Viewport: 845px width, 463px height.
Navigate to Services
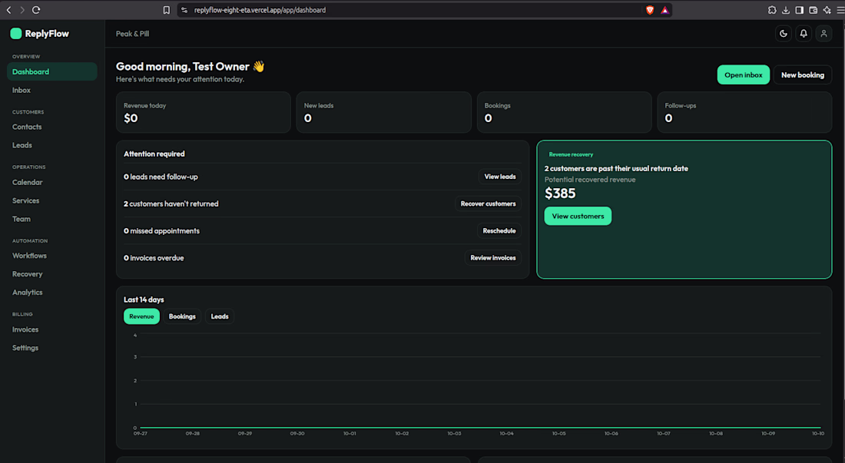26,200
